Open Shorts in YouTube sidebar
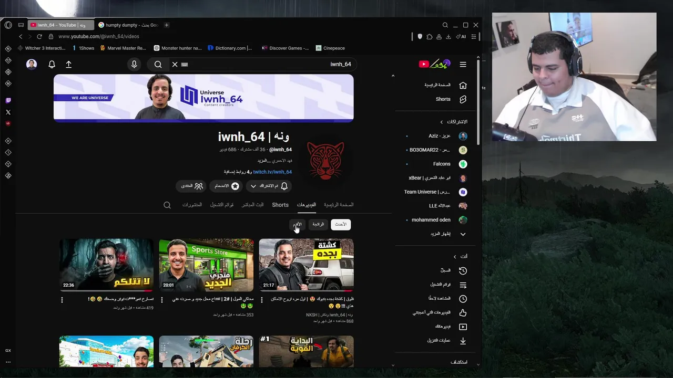673x378 pixels. [451, 99]
